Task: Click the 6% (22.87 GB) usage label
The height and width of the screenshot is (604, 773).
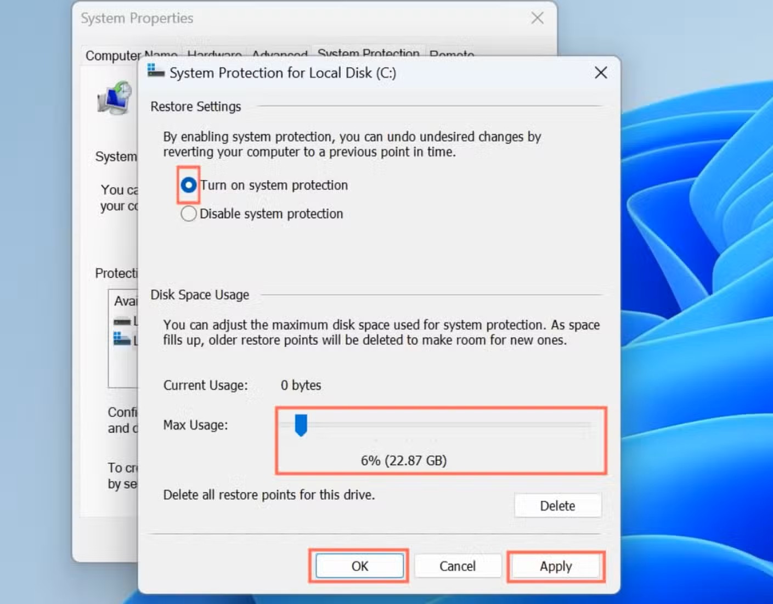Action: tap(403, 461)
